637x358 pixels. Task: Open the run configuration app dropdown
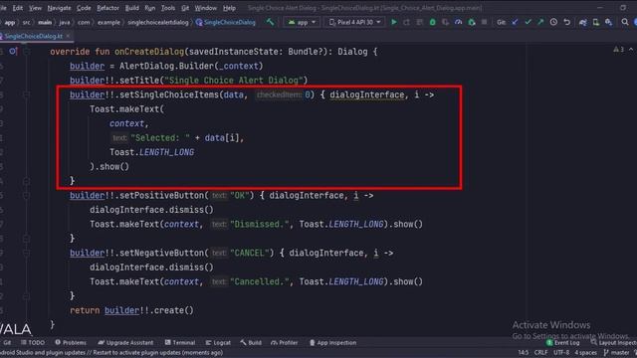pos(302,22)
